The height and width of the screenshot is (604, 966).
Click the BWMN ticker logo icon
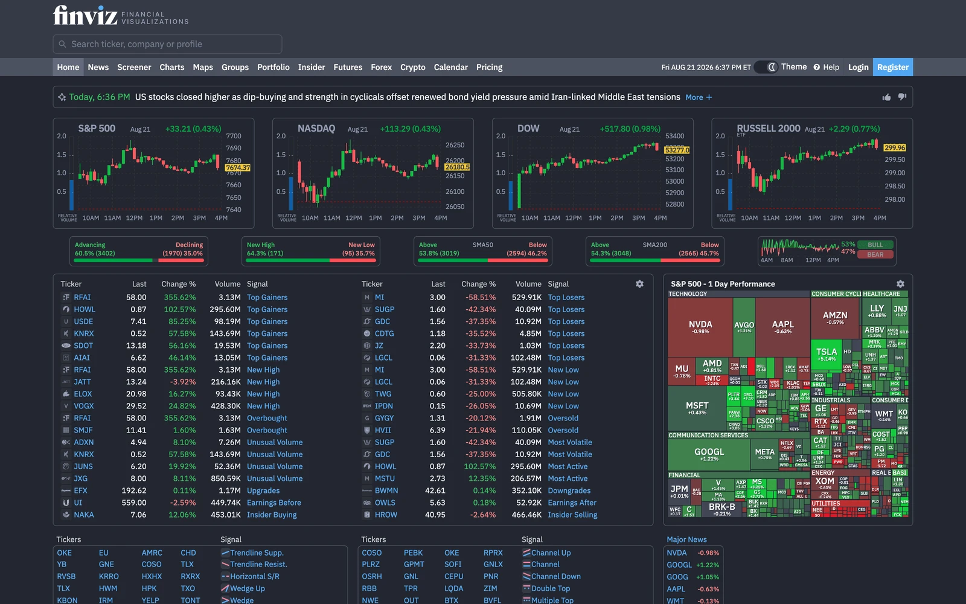366,490
